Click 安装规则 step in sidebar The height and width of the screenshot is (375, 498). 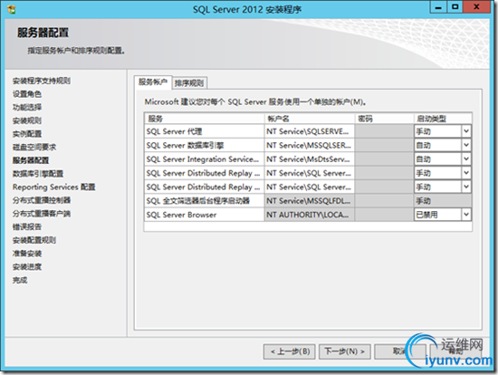(27, 120)
